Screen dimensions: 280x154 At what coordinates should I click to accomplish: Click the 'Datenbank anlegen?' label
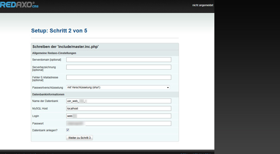click(x=45, y=130)
